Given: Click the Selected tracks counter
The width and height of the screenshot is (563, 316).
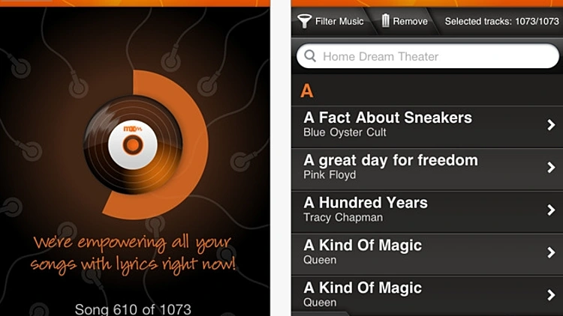Looking at the screenshot, I should coord(501,22).
